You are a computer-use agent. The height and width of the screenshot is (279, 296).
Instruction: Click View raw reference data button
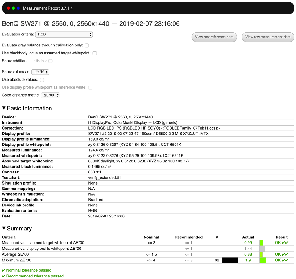pyautogui.click(x=214, y=37)
